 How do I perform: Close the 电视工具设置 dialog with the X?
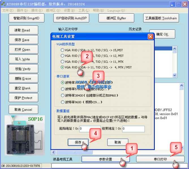[x=151, y=37]
